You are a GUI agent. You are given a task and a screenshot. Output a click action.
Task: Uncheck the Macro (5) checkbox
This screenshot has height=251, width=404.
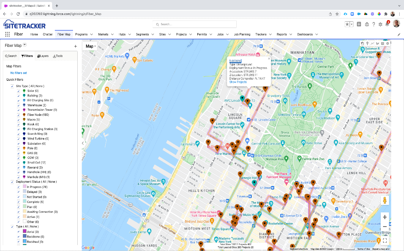click(x=19, y=120)
